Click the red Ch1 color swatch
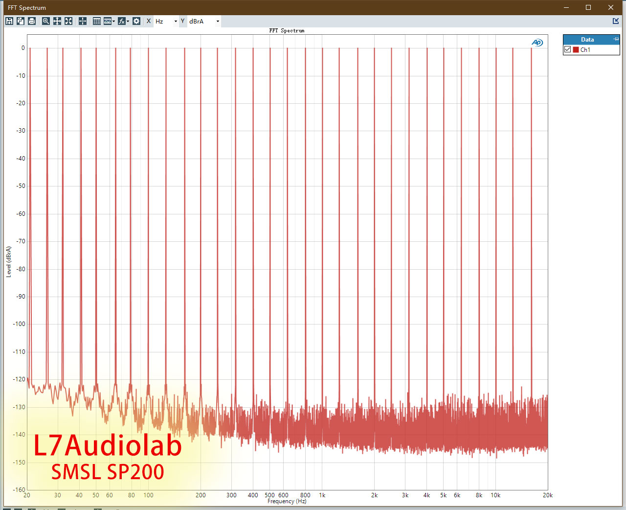This screenshot has height=510, width=626. [x=576, y=49]
